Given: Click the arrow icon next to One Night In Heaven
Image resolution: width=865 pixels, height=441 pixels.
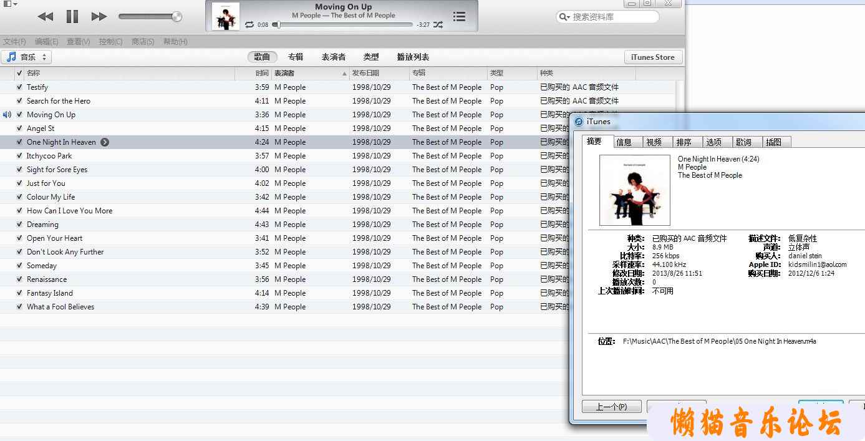Looking at the screenshot, I should pyautogui.click(x=105, y=142).
